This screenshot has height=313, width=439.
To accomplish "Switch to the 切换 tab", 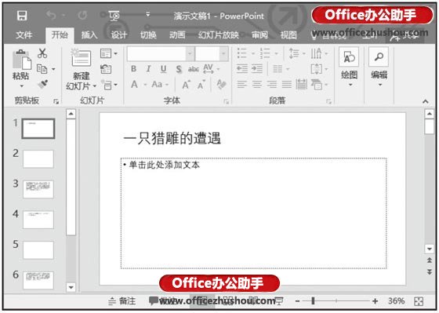I will coord(148,35).
